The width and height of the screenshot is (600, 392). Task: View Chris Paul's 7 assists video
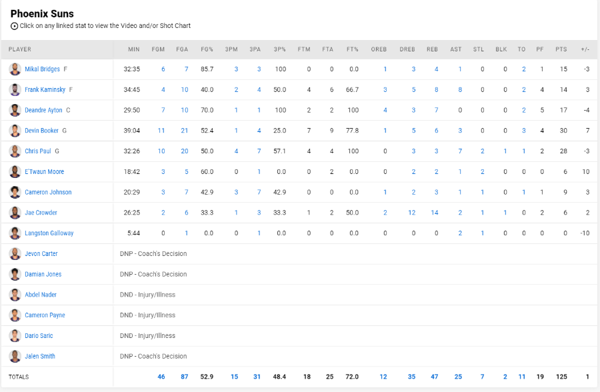tap(460, 151)
